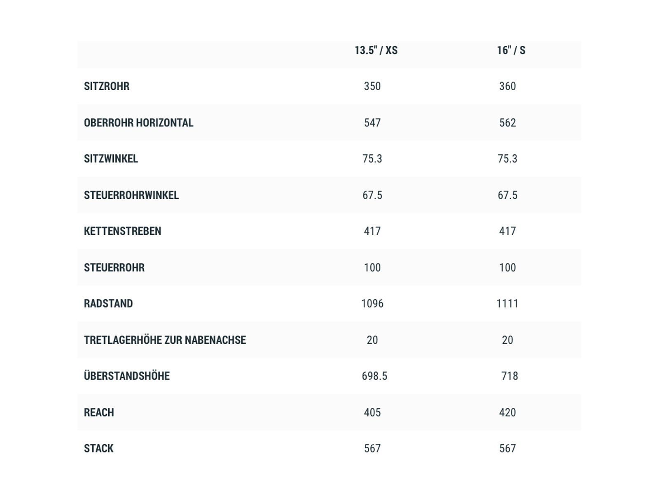Click the Oberrohr horizontal value 562
This screenshot has width=659, height=494.
click(x=507, y=123)
